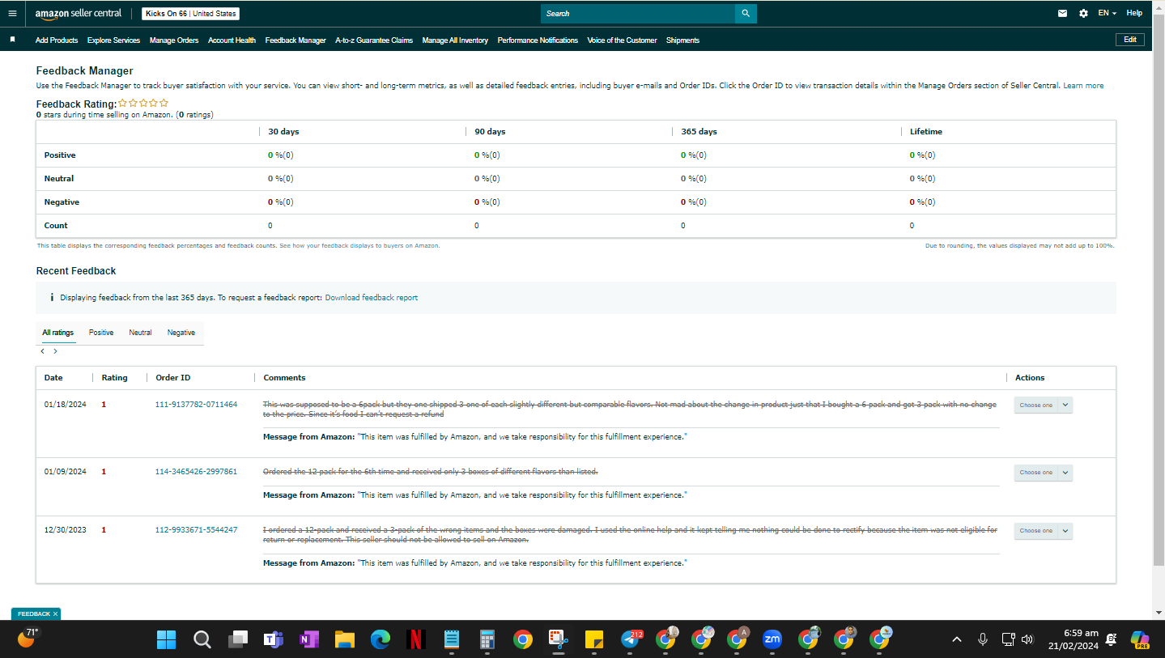The width and height of the screenshot is (1165, 658).
Task: Open Task View on the taskbar
Action: pos(237,639)
